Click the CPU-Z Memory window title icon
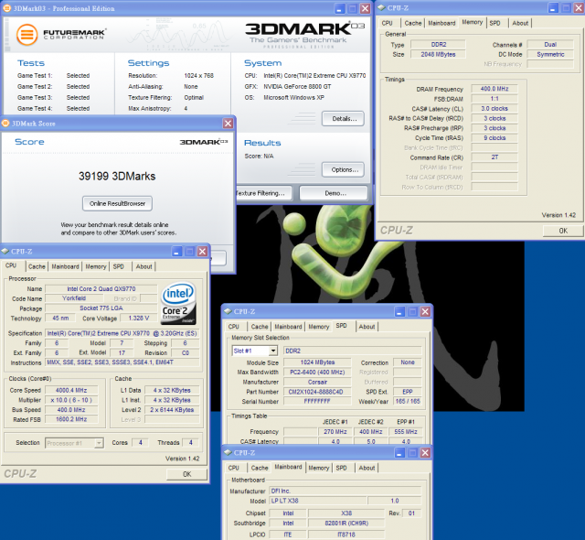The image size is (585, 540). [381, 8]
